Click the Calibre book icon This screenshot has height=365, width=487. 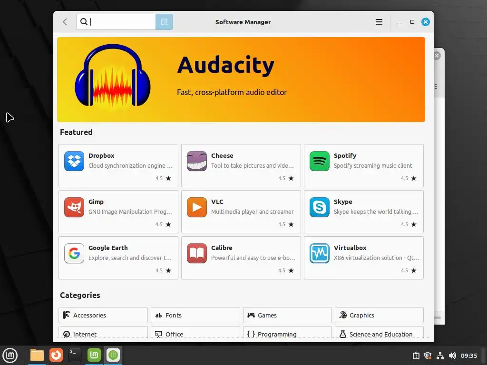pyautogui.click(x=196, y=253)
